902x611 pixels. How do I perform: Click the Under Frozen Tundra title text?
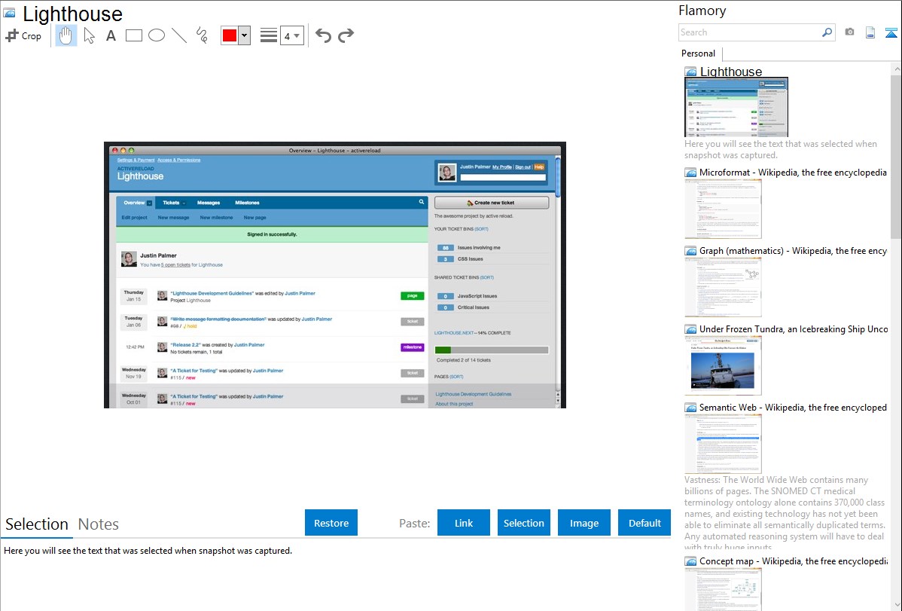click(x=794, y=328)
